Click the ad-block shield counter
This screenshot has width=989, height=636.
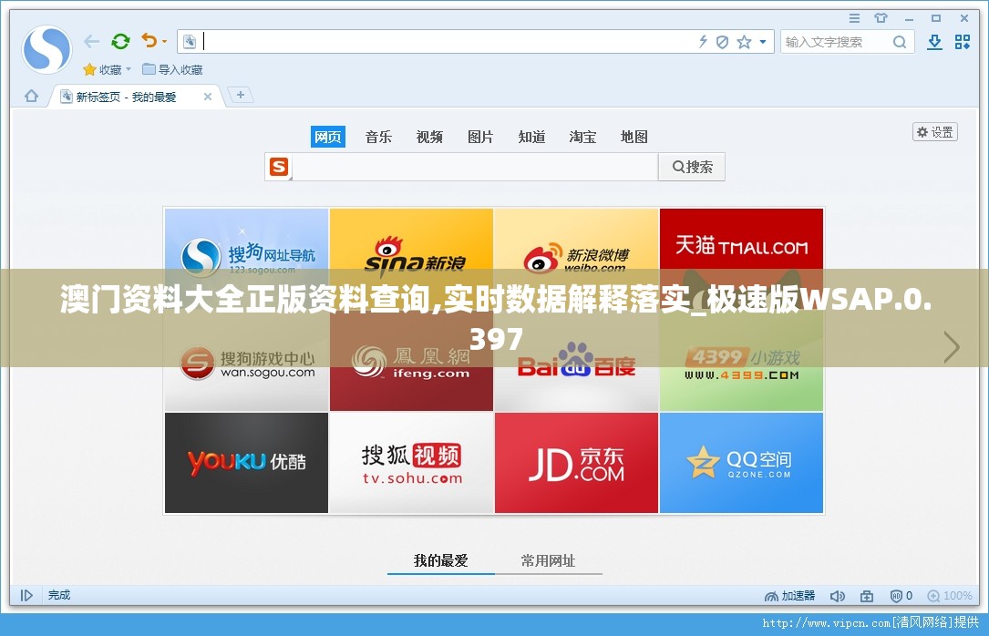coord(901,596)
